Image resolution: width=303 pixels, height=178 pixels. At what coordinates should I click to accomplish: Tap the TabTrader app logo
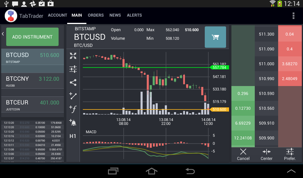(x=11, y=16)
